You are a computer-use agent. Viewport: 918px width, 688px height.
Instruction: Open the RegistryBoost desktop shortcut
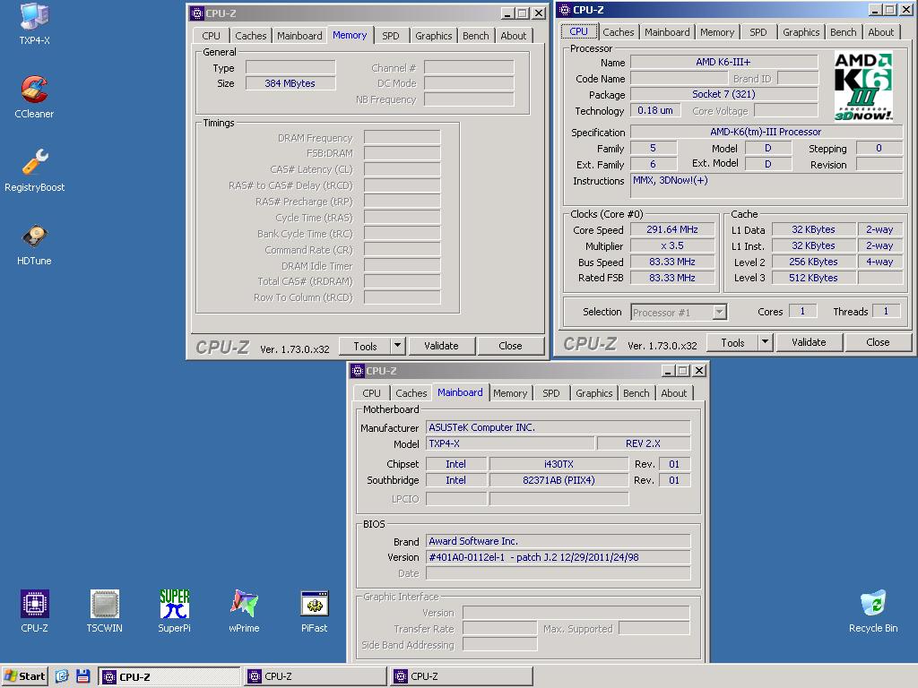click(x=35, y=170)
